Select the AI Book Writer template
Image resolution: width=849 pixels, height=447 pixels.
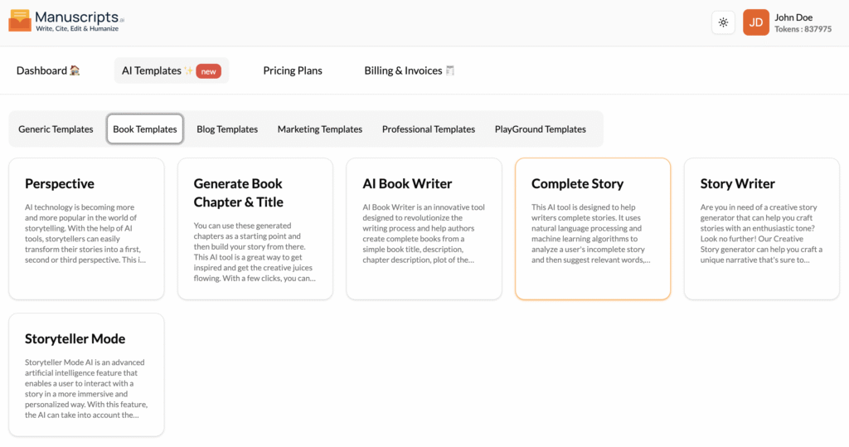pos(424,229)
